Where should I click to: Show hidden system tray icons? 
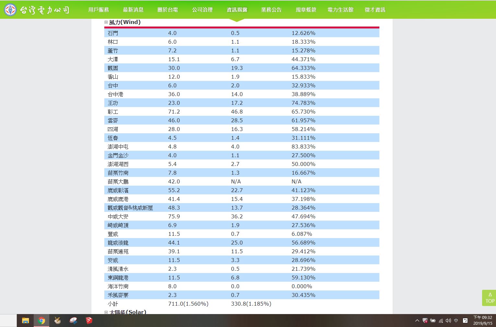click(417, 321)
